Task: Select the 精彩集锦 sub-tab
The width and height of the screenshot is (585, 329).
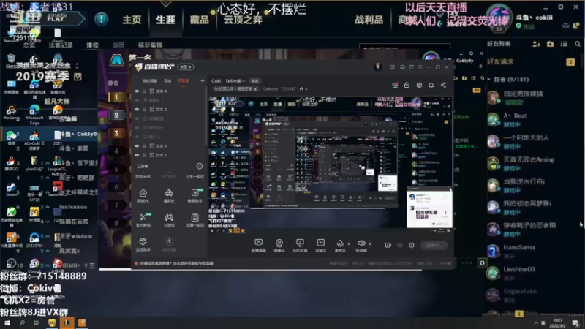Action: (x=150, y=45)
